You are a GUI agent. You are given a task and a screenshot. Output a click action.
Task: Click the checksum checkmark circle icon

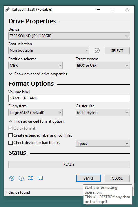(97, 50)
